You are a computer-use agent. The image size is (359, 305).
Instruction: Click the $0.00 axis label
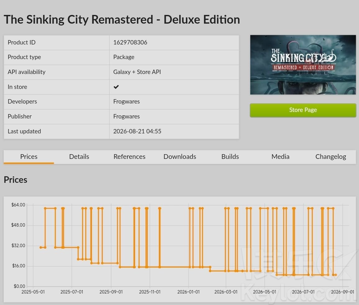20,286
